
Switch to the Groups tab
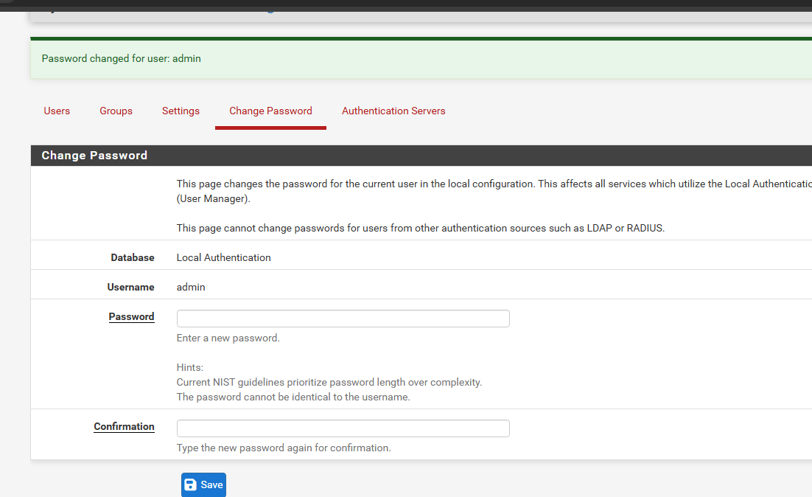pyautogui.click(x=116, y=111)
